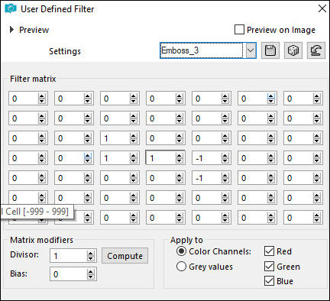Click the Emboss_3 preset name field
Screen dimensions: 330x301
click(202, 50)
